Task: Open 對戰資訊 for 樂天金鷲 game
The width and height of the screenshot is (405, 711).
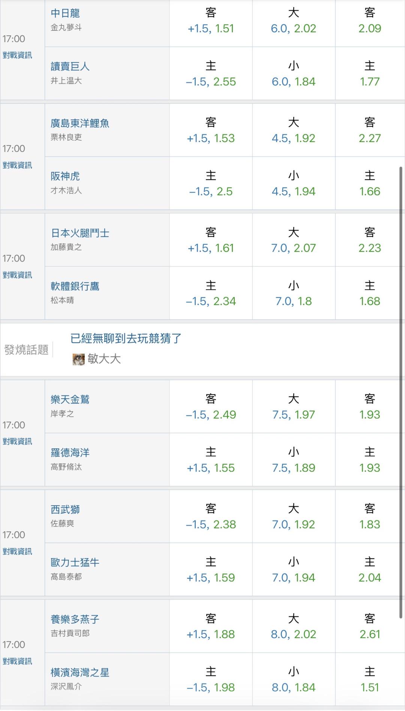Action: pyautogui.click(x=17, y=442)
